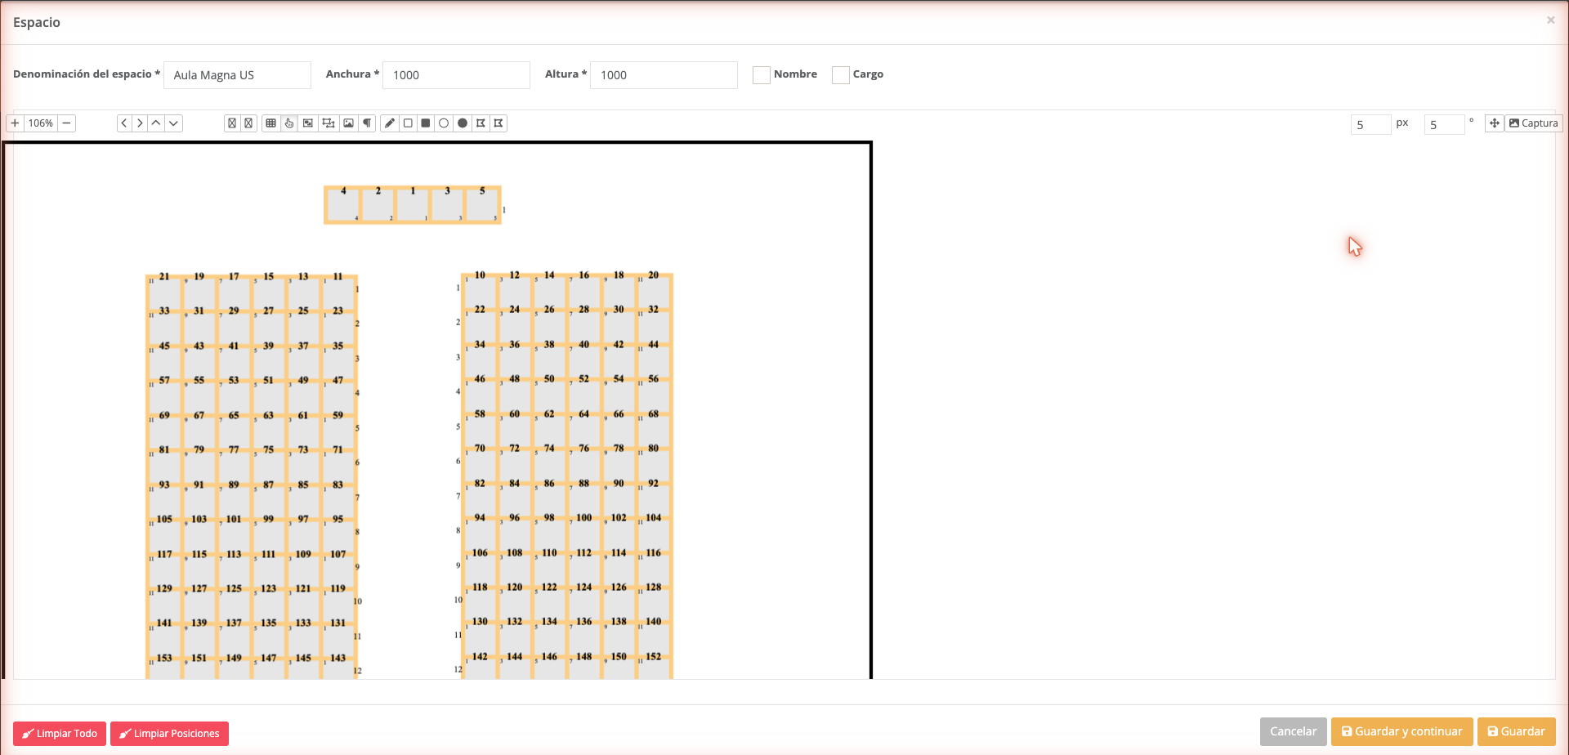The image size is (1569, 755).
Task: Click the Cancelar button
Action: coord(1293,731)
